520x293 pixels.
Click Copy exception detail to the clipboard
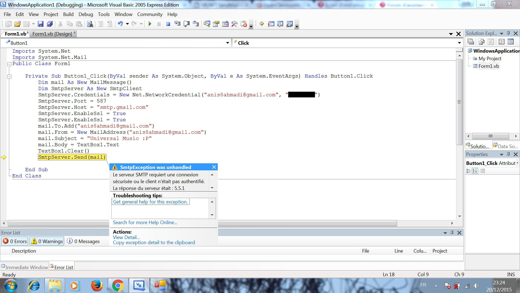[x=154, y=243]
